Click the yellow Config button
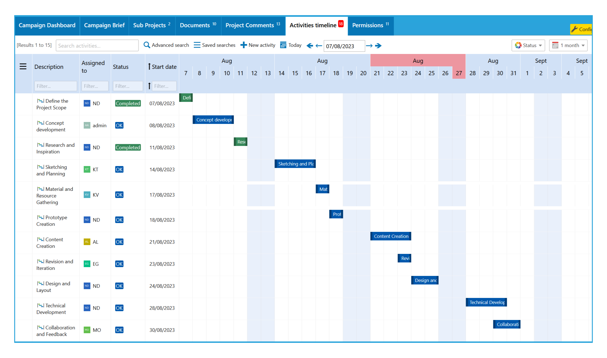Image resolution: width=607 pixels, height=358 pixels. [582, 29]
